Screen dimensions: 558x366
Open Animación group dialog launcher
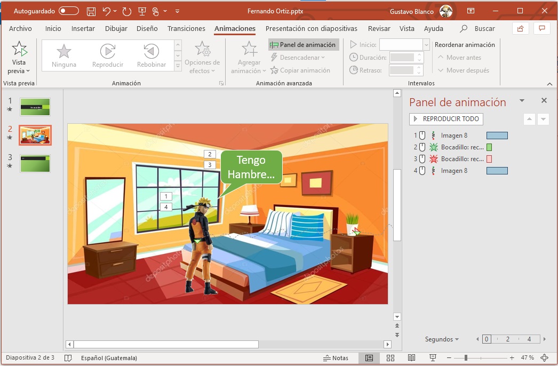[221, 83]
